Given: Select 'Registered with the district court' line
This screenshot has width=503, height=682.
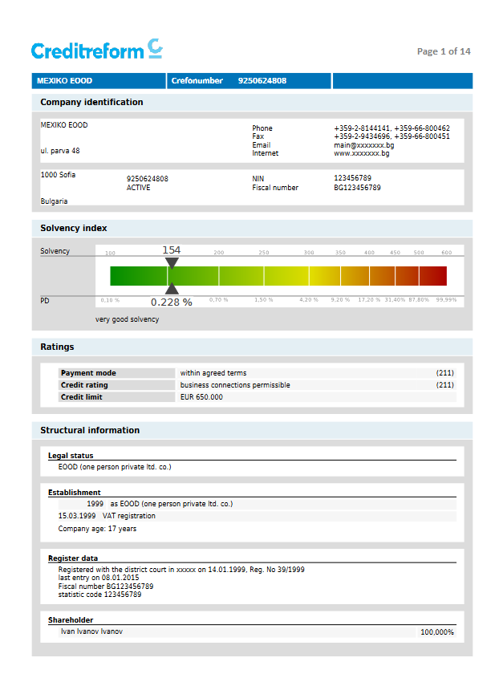Looking at the screenshot, I should pyautogui.click(x=181, y=570).
